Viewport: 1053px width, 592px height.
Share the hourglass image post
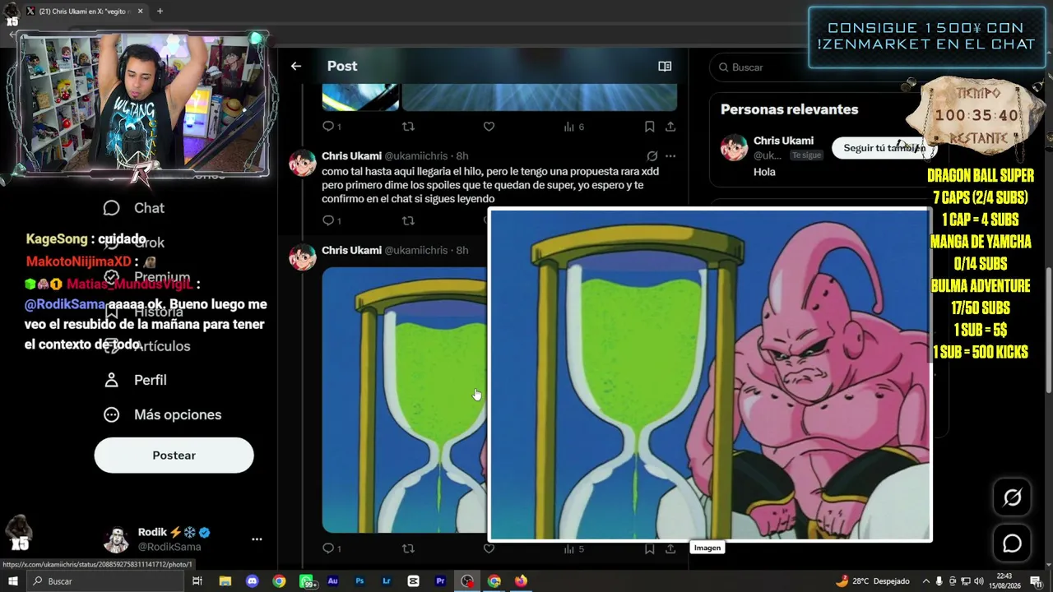pyautogui.click(x=670, y=548)
